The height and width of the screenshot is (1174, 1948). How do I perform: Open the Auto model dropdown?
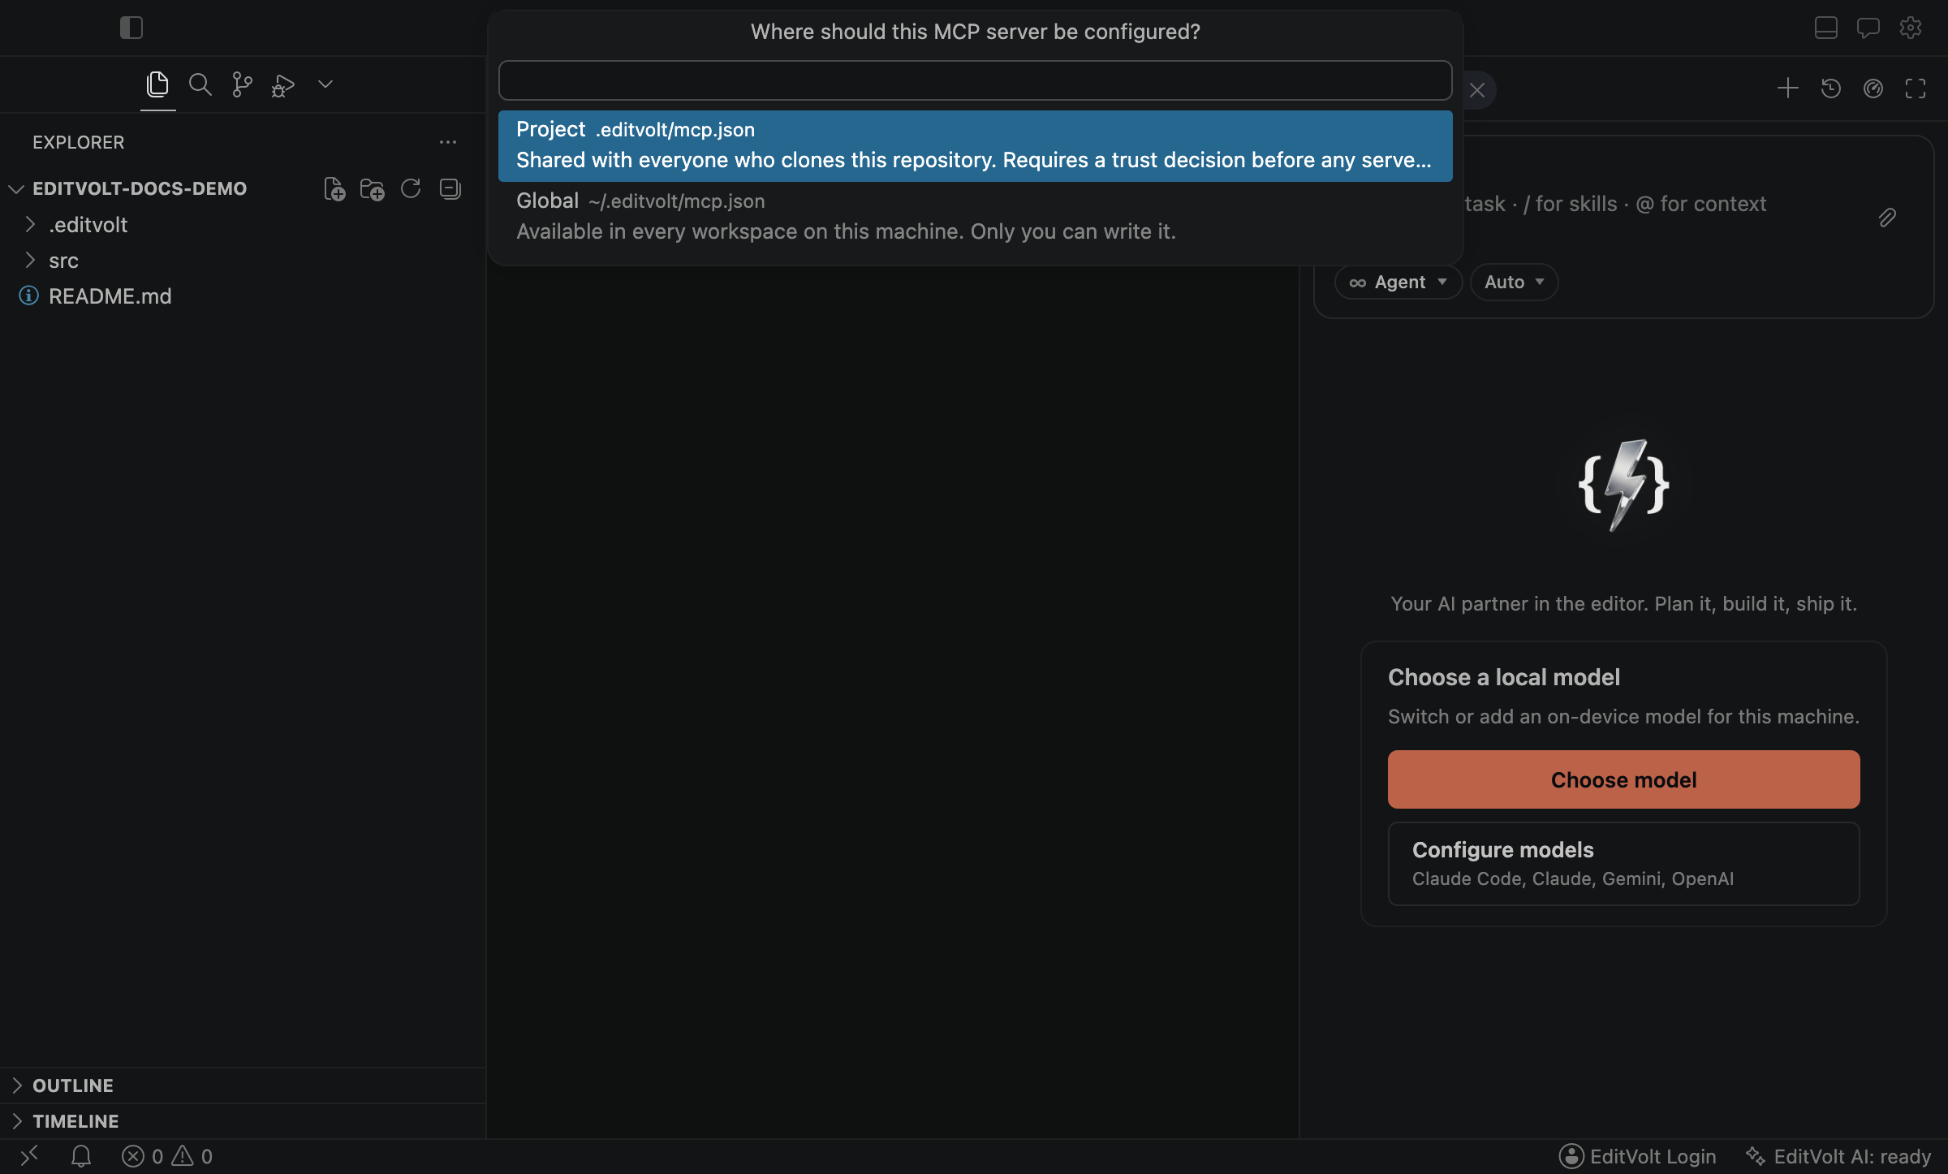[1514, 282]
